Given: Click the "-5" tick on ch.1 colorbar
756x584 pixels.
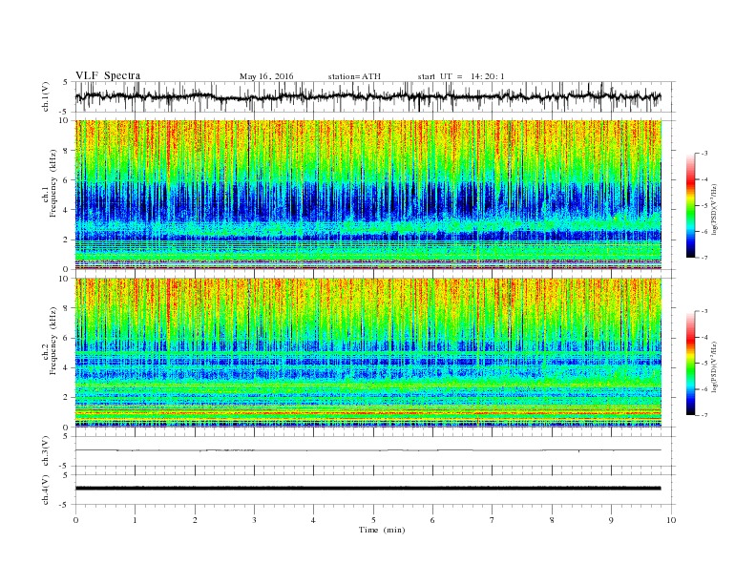Looking at the screenshot, I should pyautogui.click(x=704, y=206).
